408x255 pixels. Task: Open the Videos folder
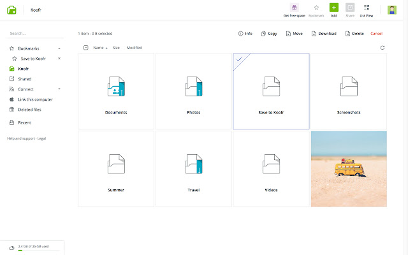[x=271, y=169]
